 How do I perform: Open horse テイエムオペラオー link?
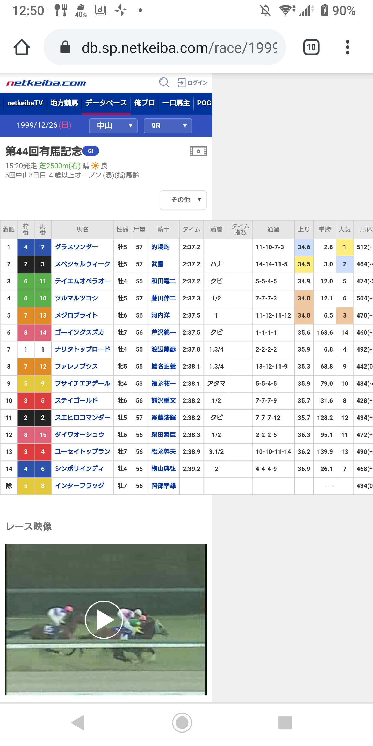(83, 281)
